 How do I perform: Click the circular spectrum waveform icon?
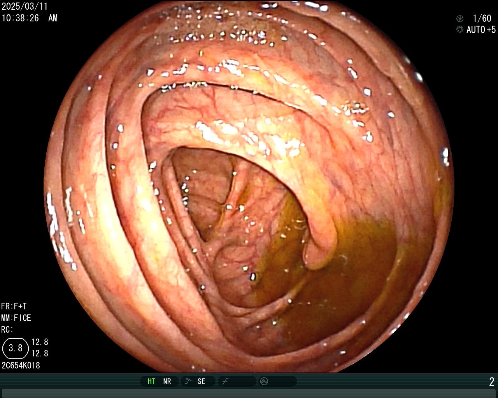pyautogui.click(x=264, y=381)
